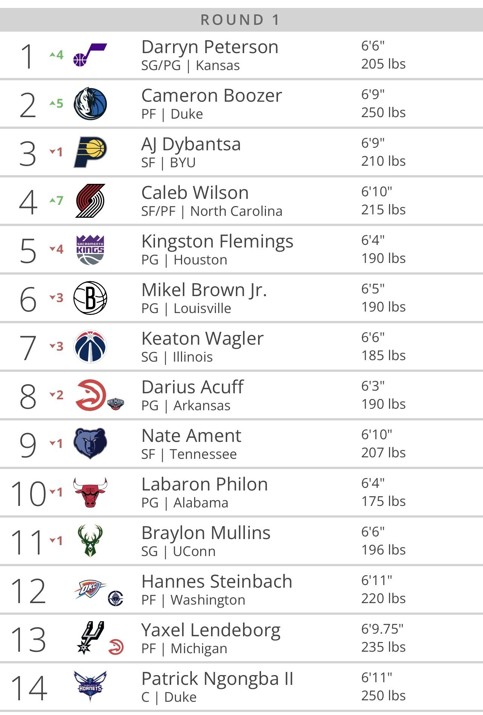Screen dimensions: 483x715
Task: Tap the Milwaukee Bucks logo
Action: click(90, 541)
